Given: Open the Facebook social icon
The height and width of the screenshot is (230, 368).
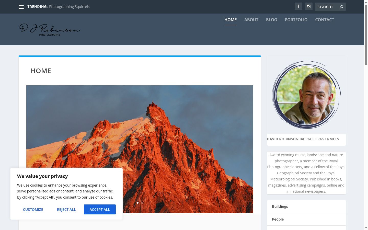Looking at the screenshot, I should point(298,6).
